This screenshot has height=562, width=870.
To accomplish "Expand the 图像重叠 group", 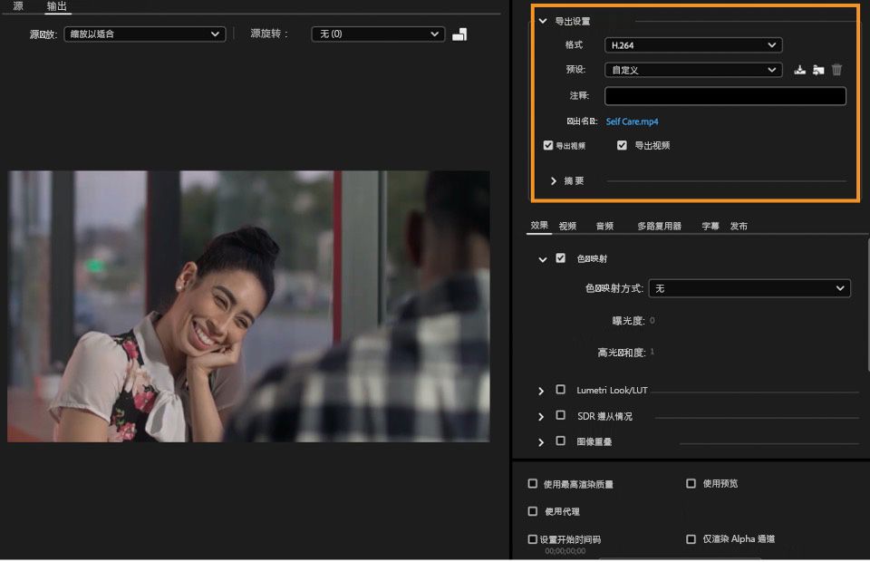I will (541, 442).
